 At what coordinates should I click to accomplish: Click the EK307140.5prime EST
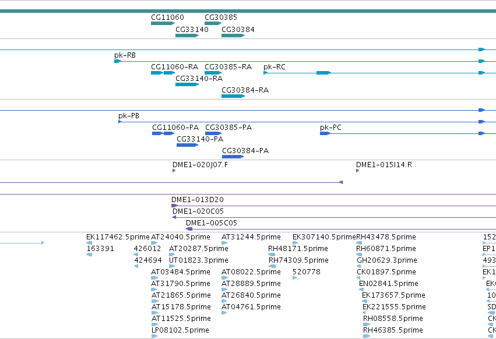point(295,243)
